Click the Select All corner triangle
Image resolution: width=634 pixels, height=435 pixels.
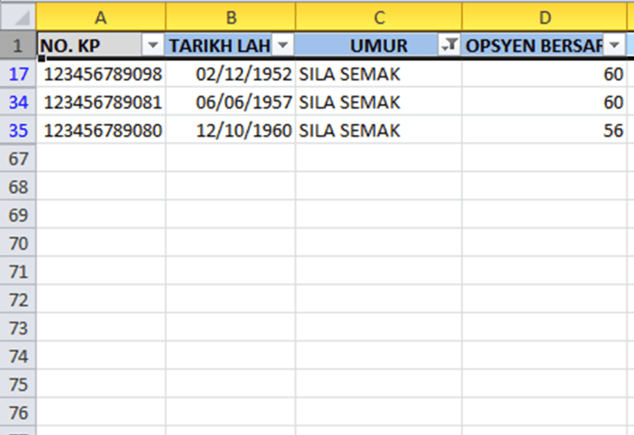(19, 16)
